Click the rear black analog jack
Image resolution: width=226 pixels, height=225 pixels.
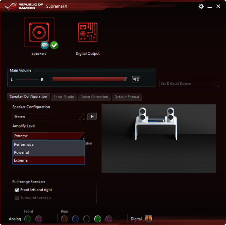[87, 219]
